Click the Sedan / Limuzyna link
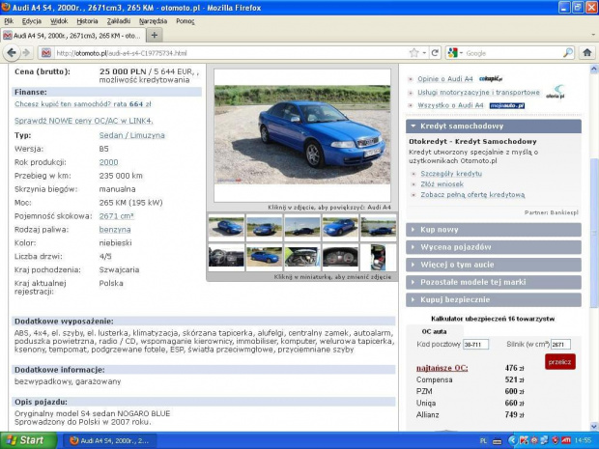This screenshot has height=449, width=599. [131, 135]
